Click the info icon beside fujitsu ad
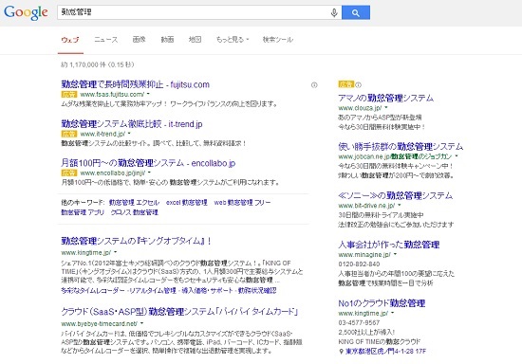 [314, 85]
